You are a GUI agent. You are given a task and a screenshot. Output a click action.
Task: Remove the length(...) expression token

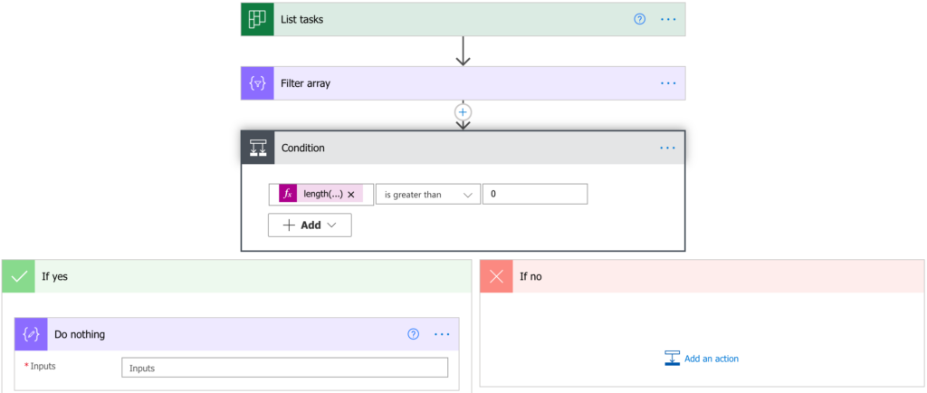[350, 194]
